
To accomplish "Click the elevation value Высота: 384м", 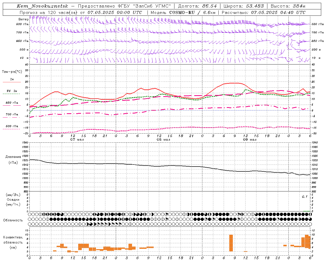I will pyautogui.click(x=288, y=6).
